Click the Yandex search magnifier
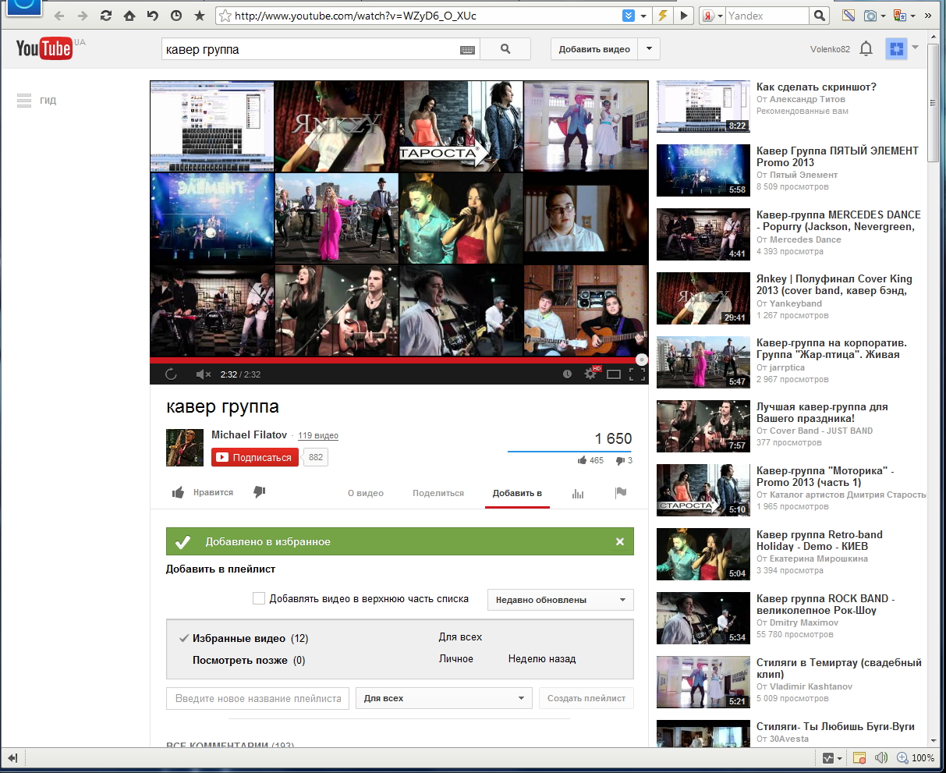This screenshot has width=946, height=773. [x=819, y=16]
